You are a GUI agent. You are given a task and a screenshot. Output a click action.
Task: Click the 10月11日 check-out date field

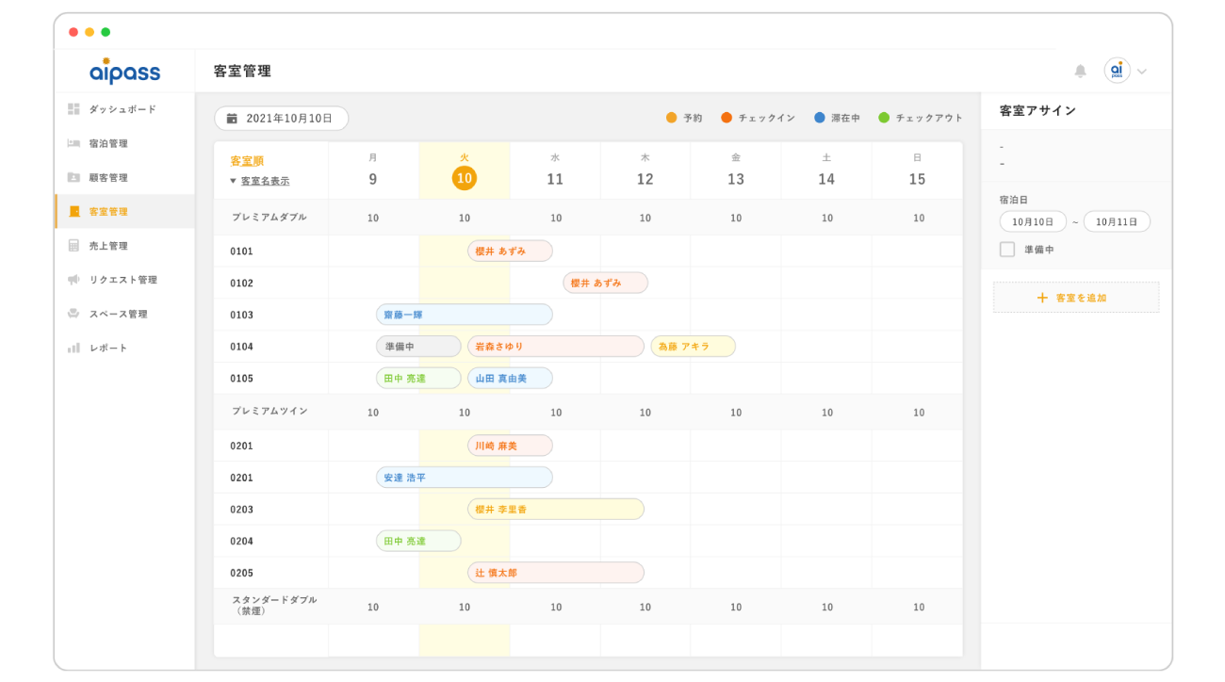[x=1117, y=222]
